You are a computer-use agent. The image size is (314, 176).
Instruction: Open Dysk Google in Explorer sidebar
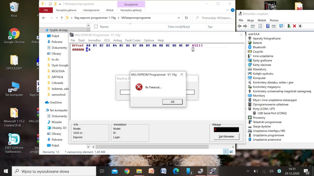pos(60,65)
